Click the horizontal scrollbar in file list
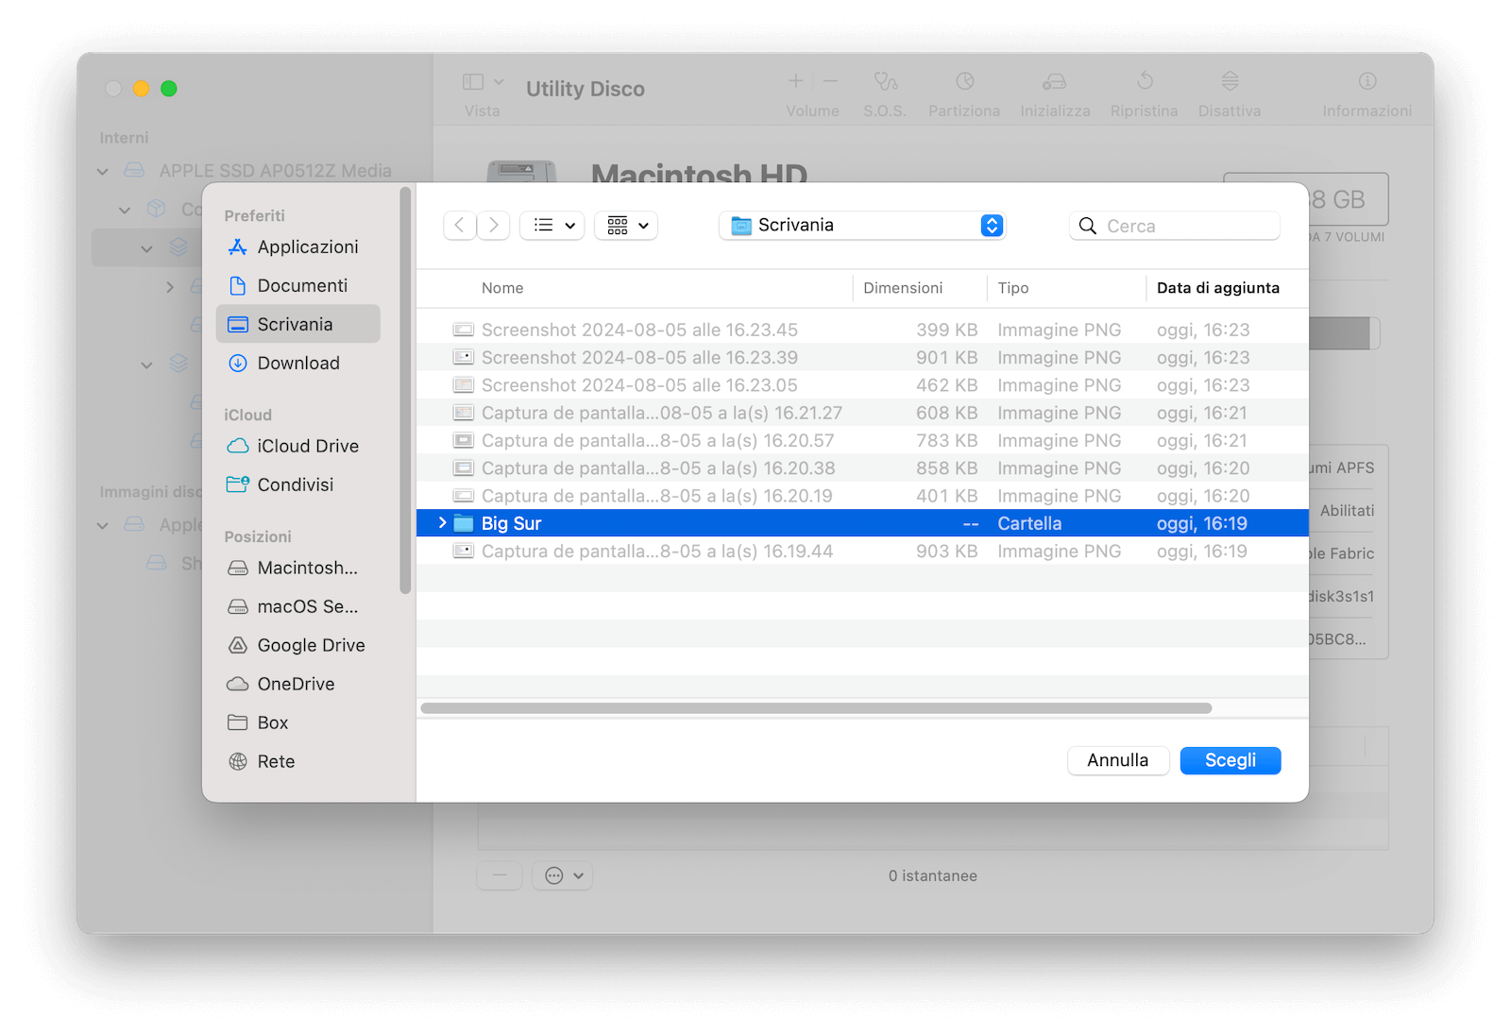 tap(816, 708)
